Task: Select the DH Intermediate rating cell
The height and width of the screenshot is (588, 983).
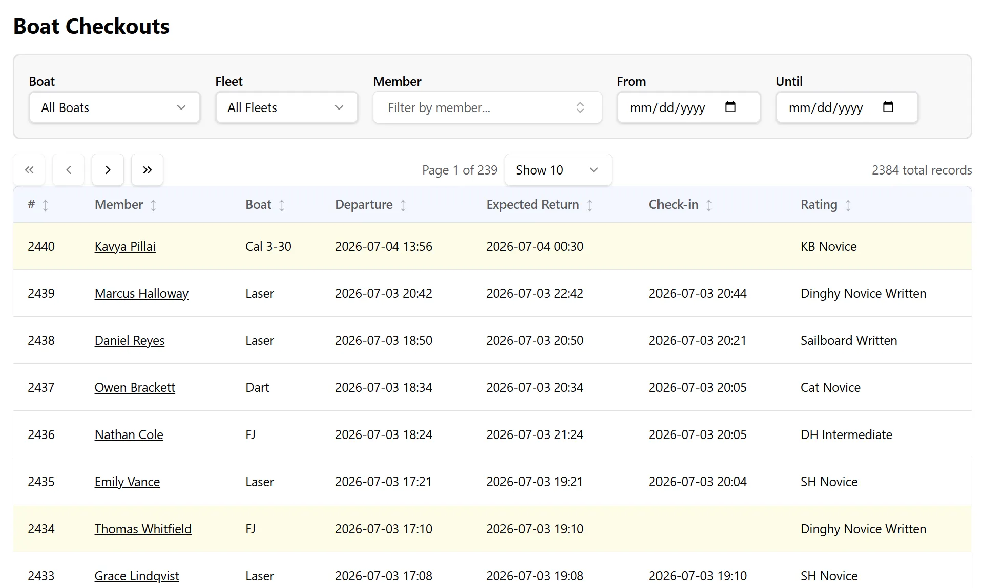Action: click(x=846, y=435)
